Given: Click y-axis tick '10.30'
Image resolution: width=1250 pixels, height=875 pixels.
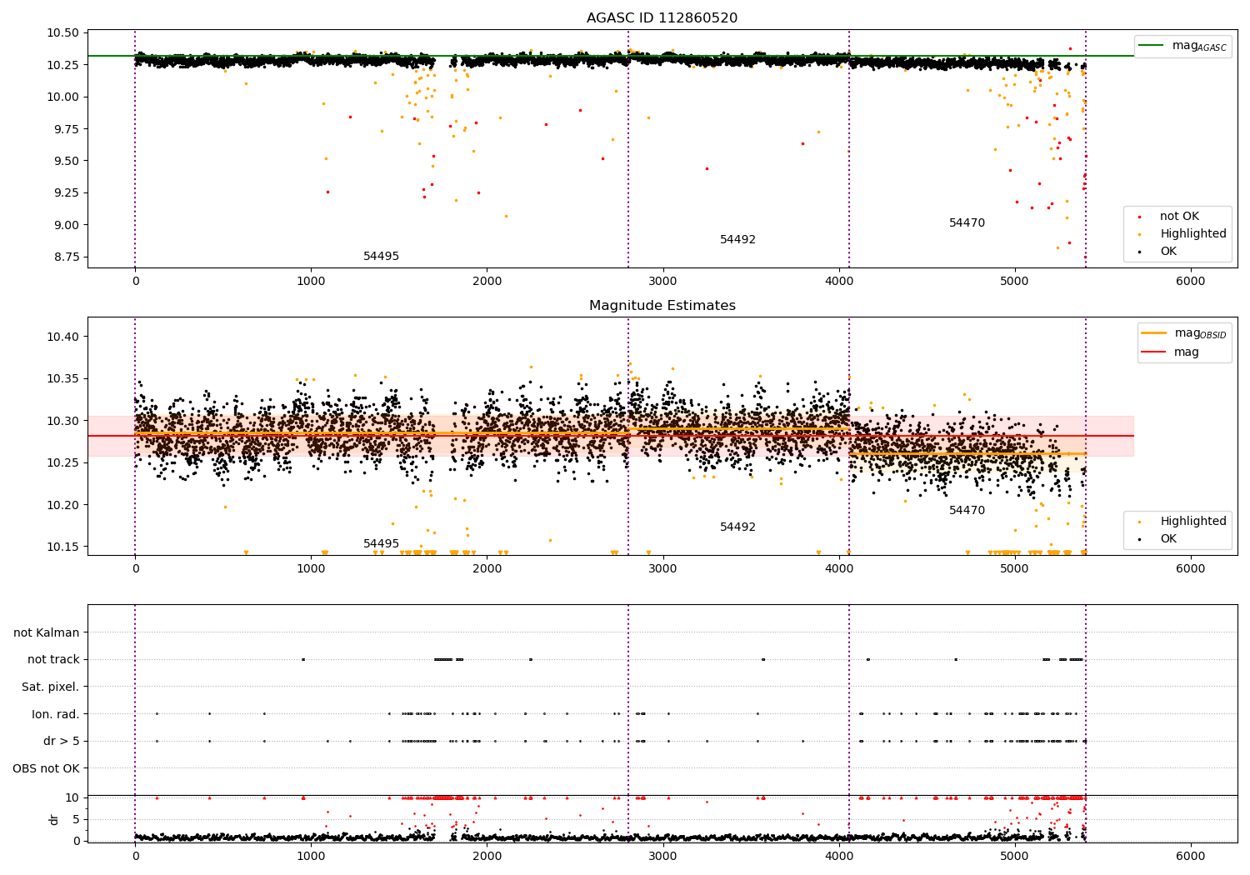Looking at the screenshot, I should 64,421.
